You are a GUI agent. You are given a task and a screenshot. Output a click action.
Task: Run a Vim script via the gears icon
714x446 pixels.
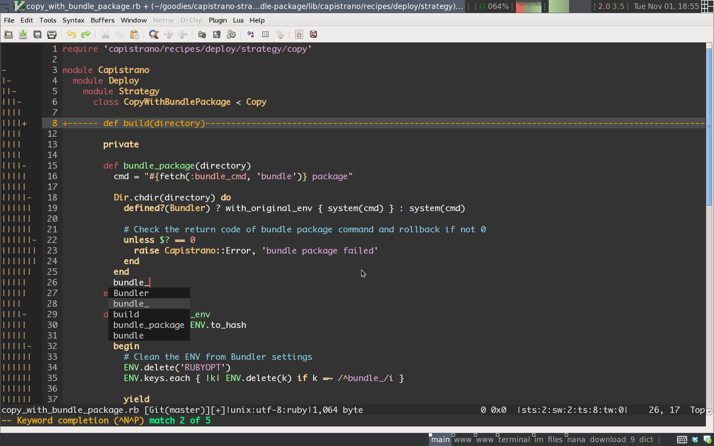pyautogui.click(x=231, y=34)
